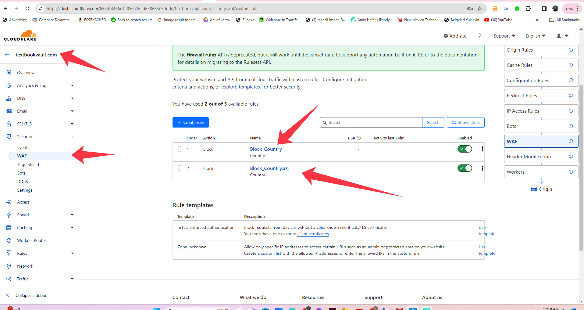Switch to the Bots section

(x=21, y=173)
